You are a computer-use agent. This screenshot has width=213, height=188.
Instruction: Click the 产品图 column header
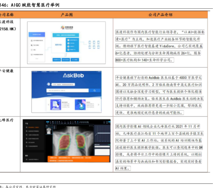click(x=66, y=15)
